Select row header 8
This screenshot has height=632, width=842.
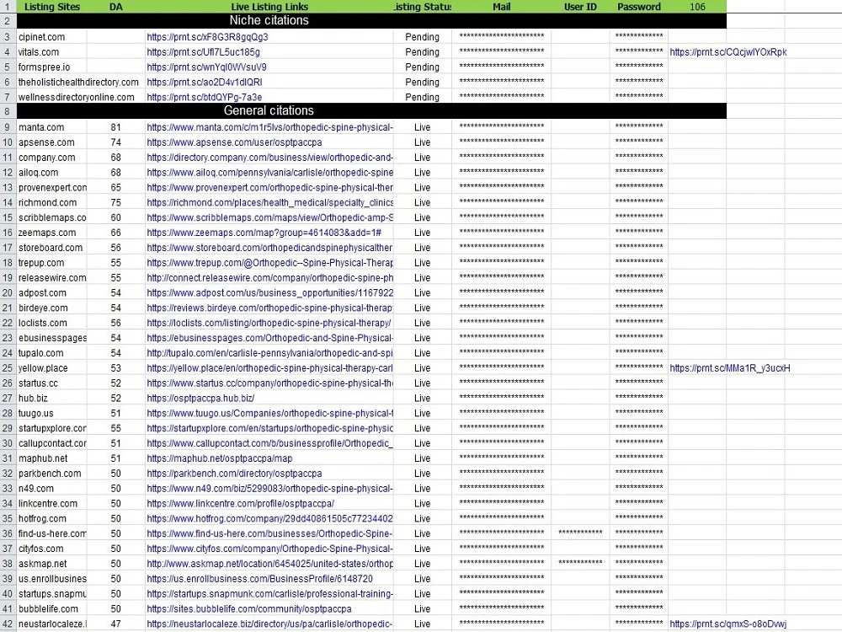tap(8, 110)
